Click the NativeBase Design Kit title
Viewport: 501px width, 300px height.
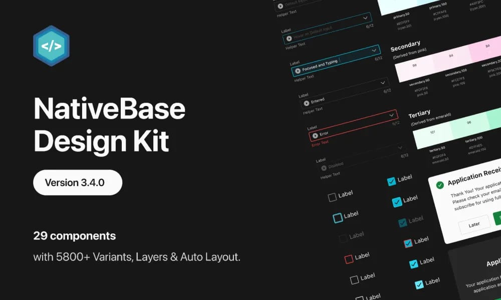110,124
